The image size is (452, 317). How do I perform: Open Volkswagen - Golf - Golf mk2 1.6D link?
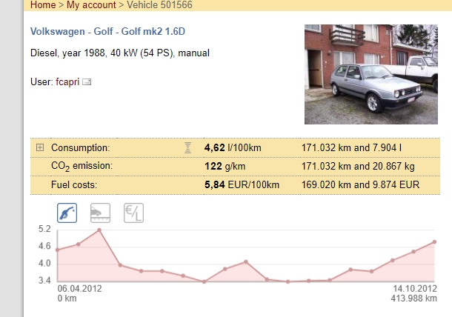coord(107,31)
